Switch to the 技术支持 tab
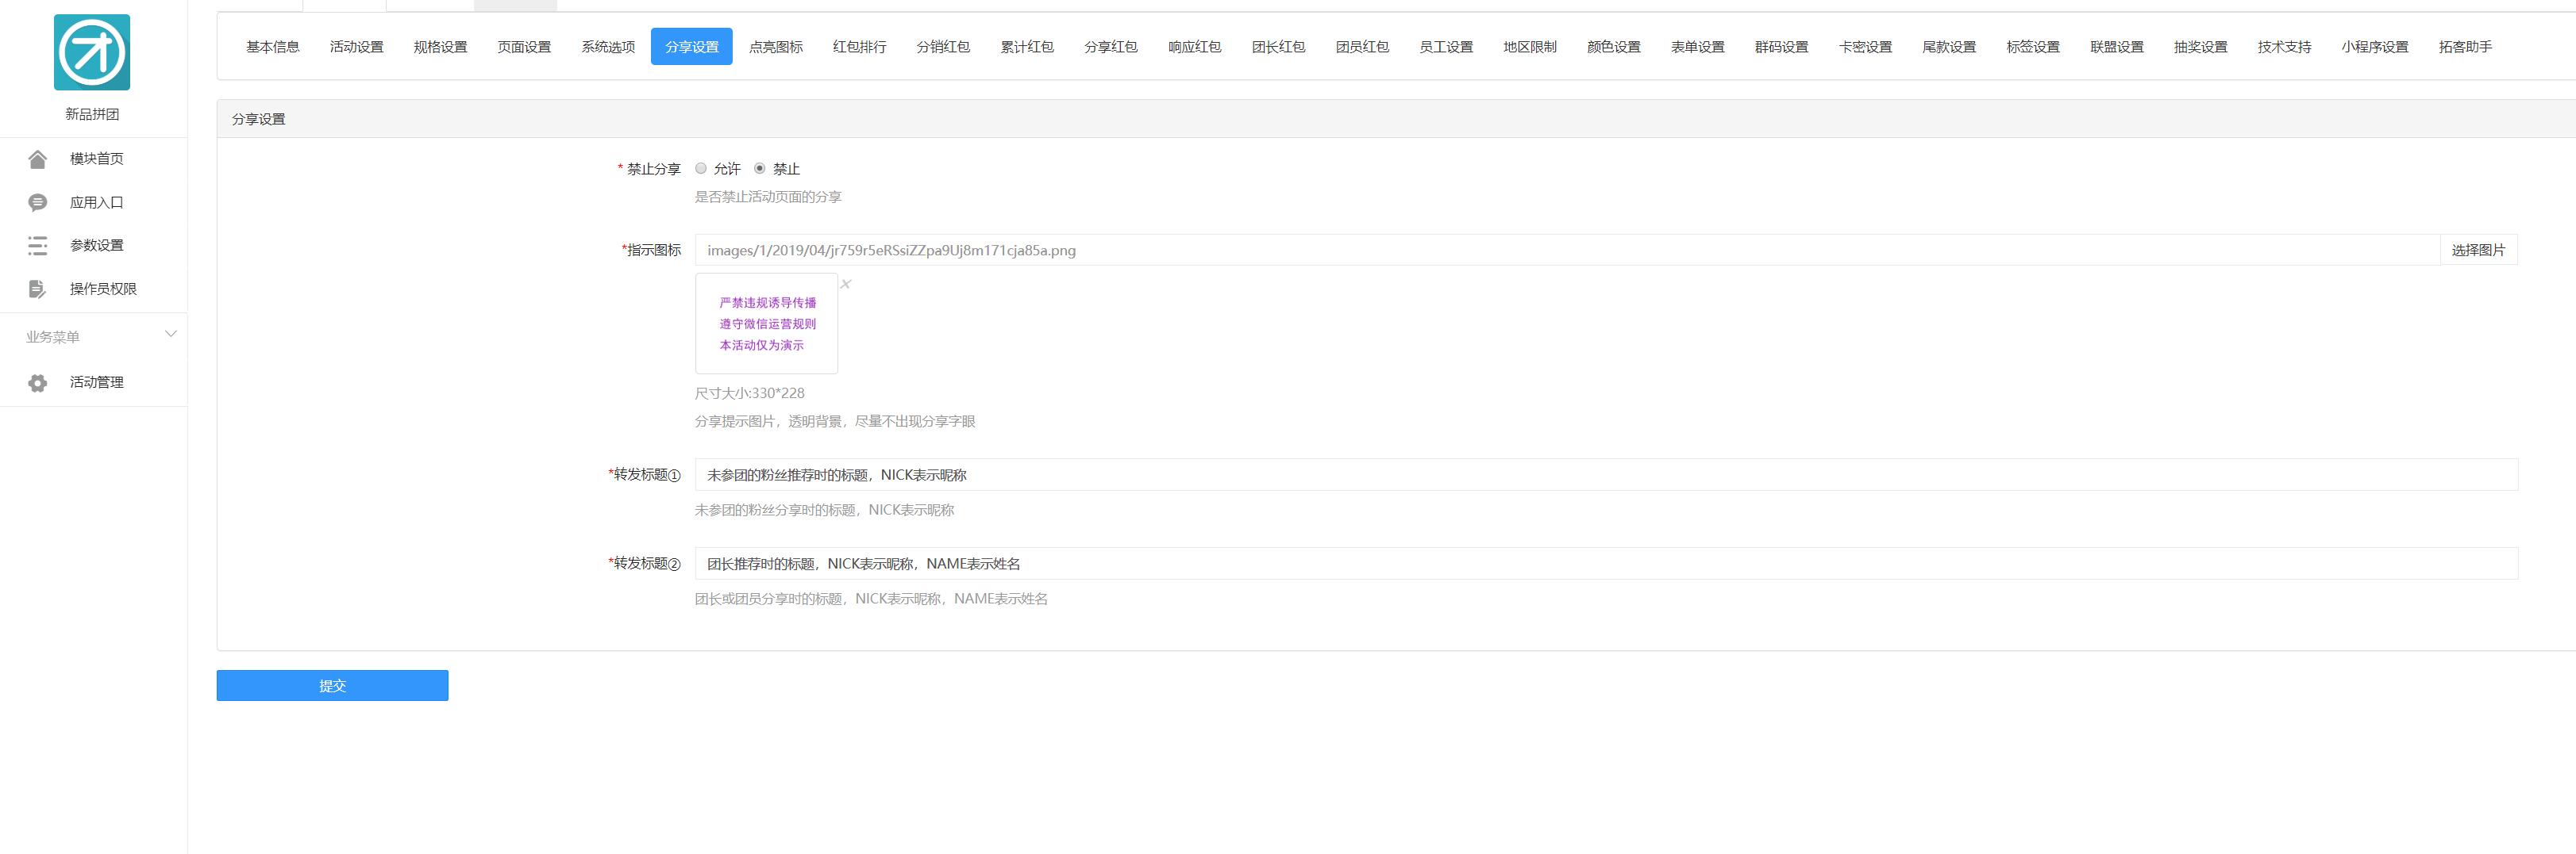 coord(2284,47)
